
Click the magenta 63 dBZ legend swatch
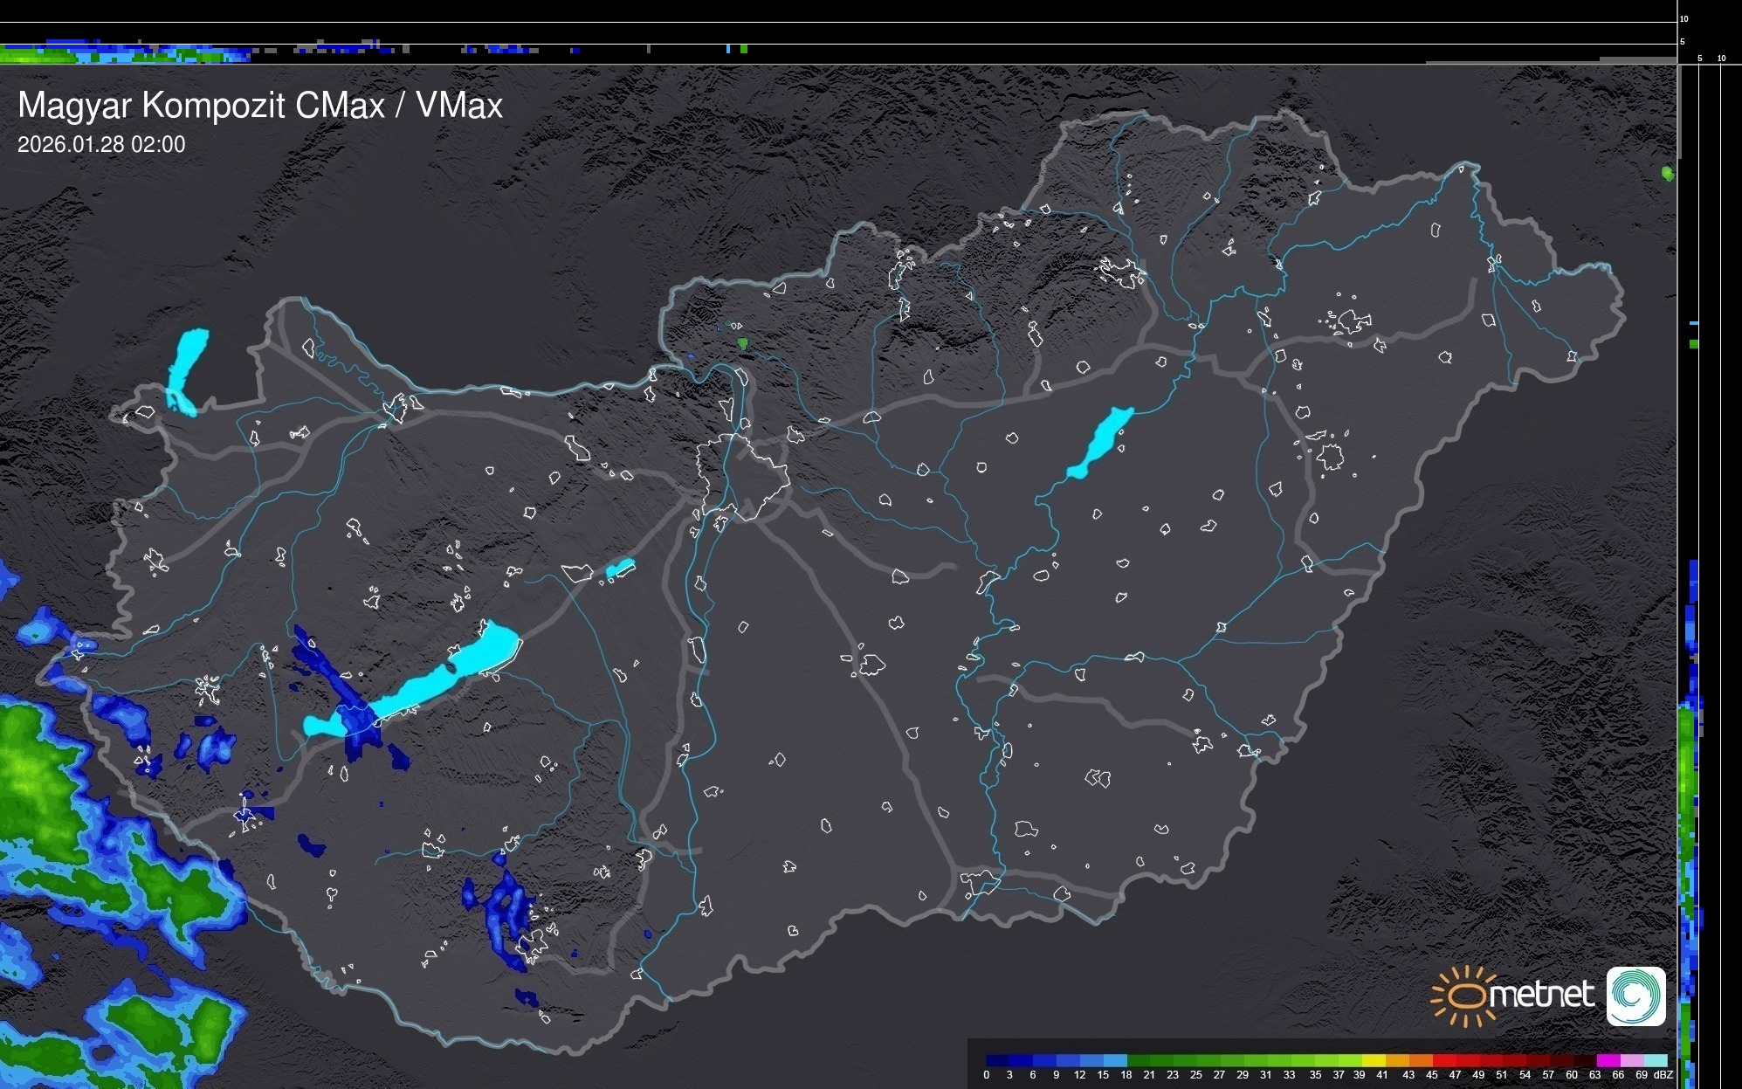1607,1061
